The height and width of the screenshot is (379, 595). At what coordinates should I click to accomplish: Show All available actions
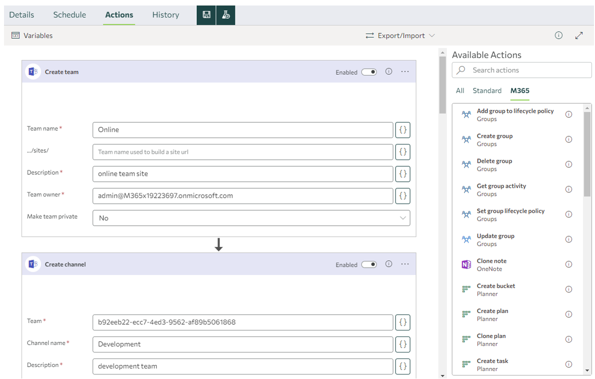click(x=460, y=91)
